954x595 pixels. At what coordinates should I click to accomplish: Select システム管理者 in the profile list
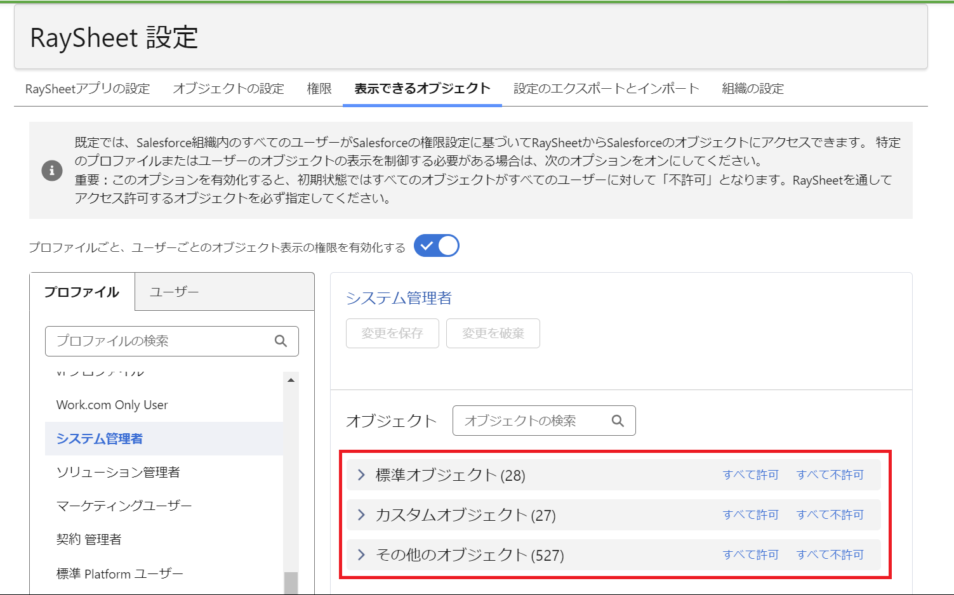164,438
